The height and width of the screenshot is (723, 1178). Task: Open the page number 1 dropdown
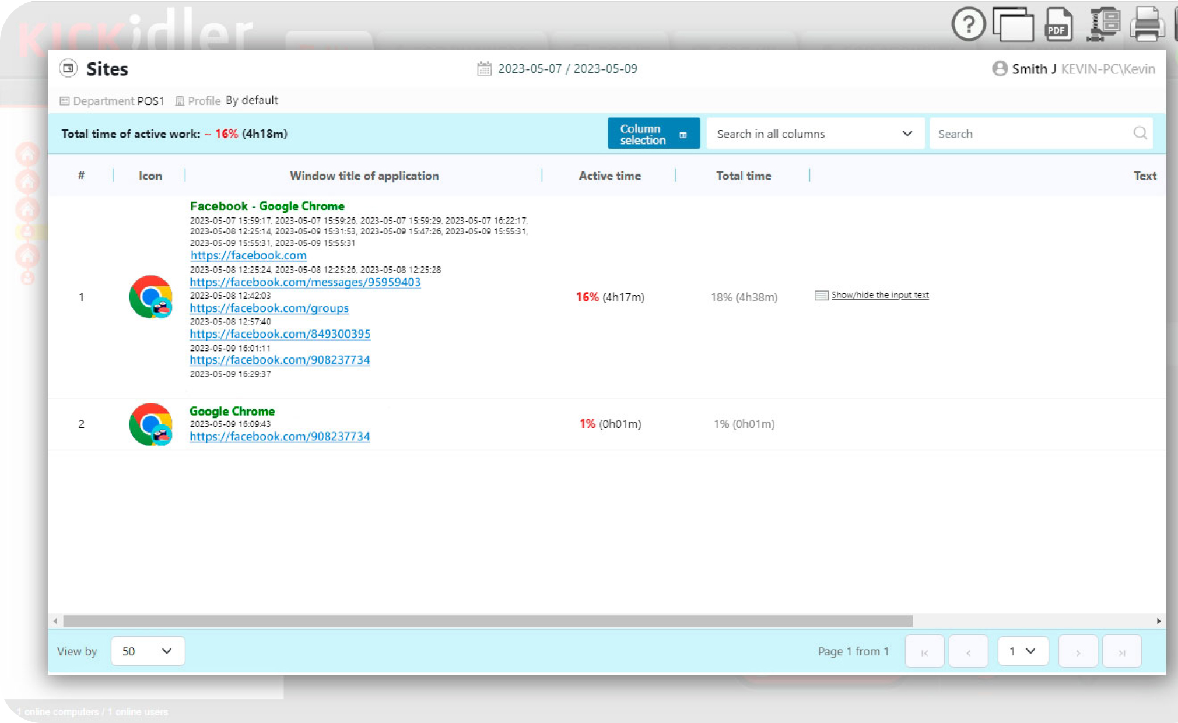click(1022, 651)
